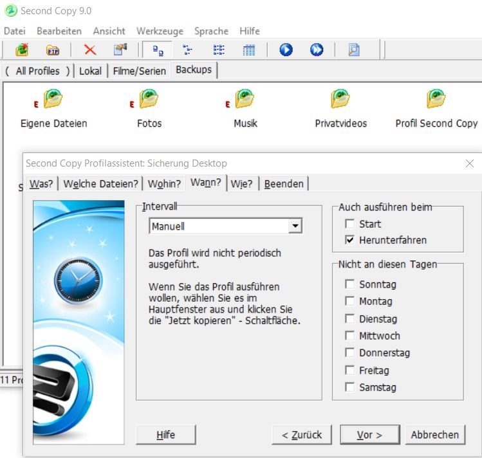Switch to the details grid view icon

[249, 50]
